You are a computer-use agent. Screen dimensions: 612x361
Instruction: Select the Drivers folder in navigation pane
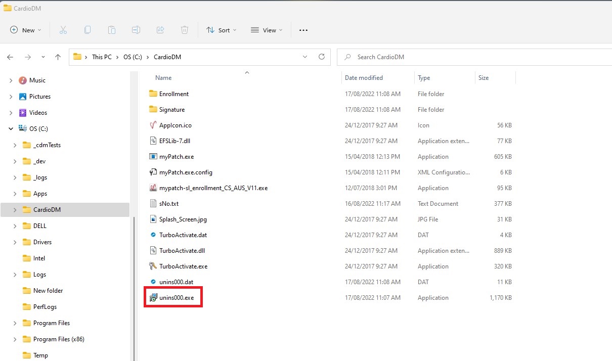[42, 242]
